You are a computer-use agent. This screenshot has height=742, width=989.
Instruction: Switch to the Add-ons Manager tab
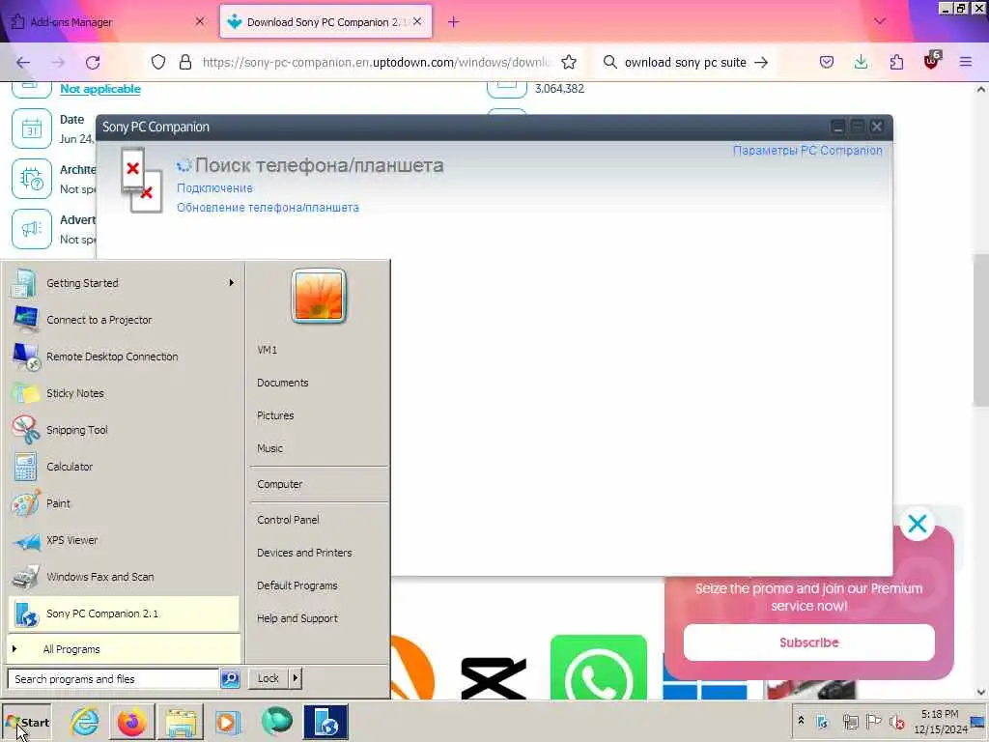tap(107, 22)
